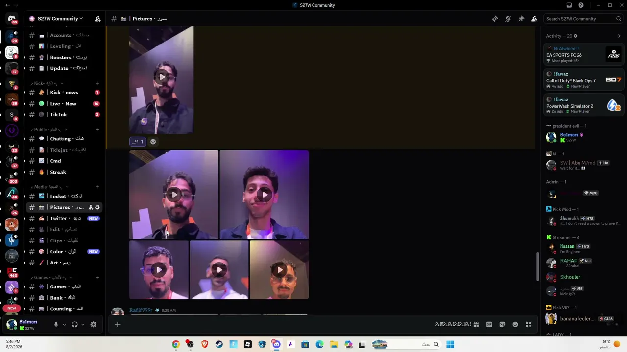The width and height of the screenshot is (627, 352).
Task: Open Call of Duty Black Ops 7 card
Action: [583, 80]
